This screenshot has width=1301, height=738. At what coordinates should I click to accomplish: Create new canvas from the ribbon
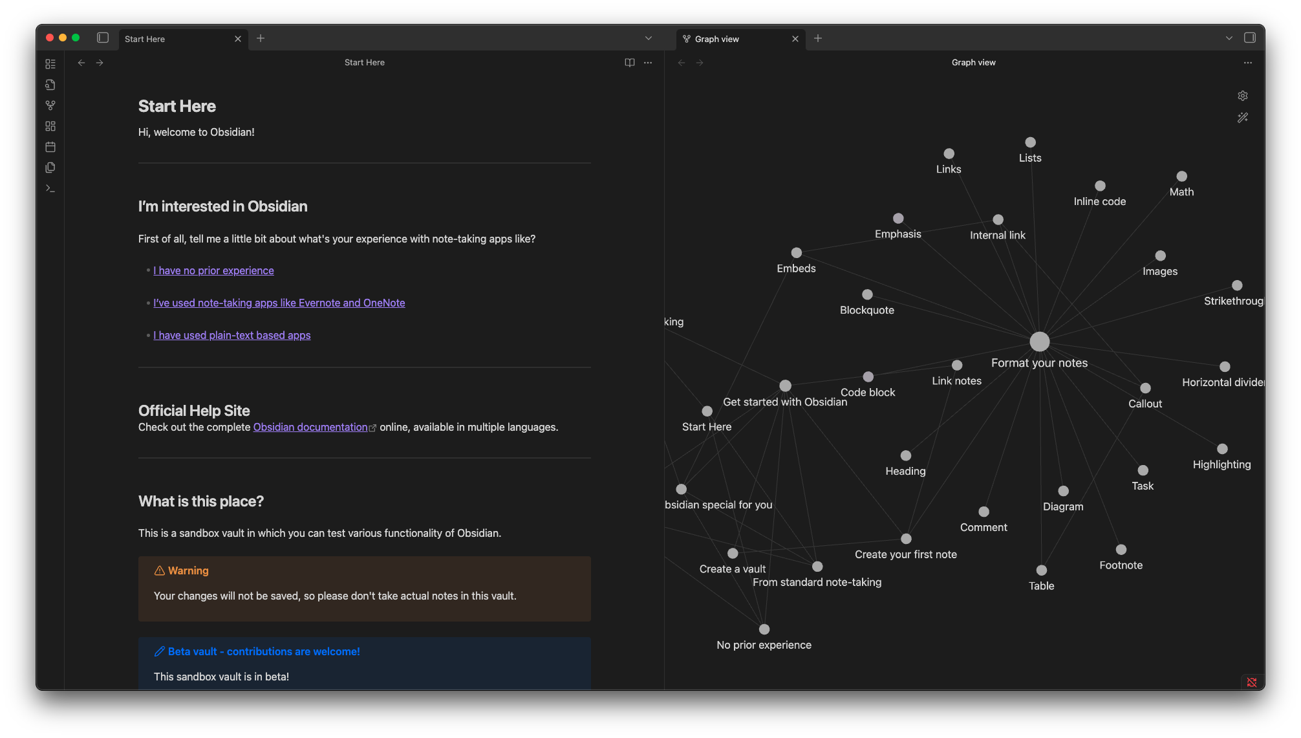(x=50, y=126)
